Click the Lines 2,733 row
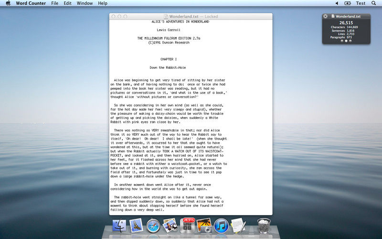The width and height of the screenshot is (382, 239). click(346, 34)
